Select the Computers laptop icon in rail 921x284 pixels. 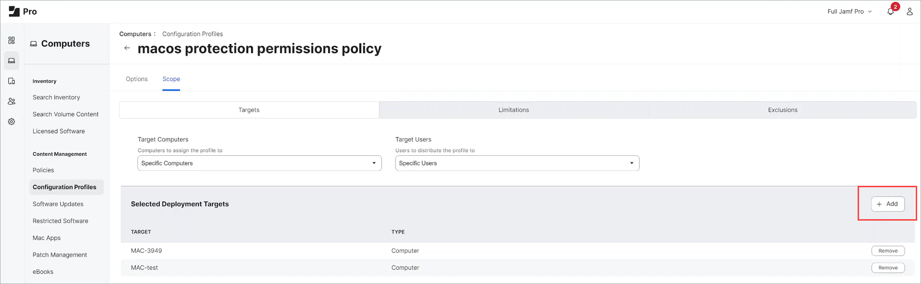tap(12, 60)
